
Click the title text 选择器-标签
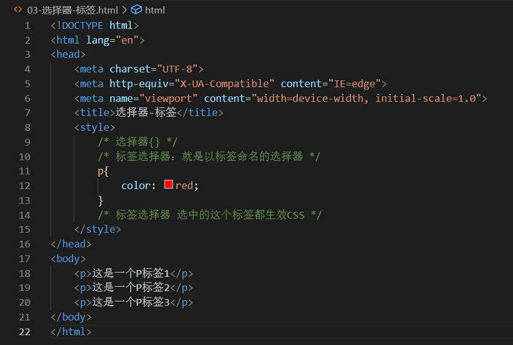[146, 112]
